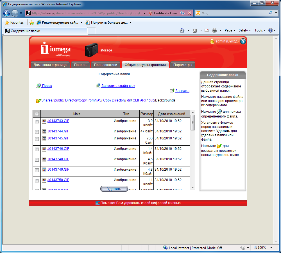Open the J0143744.GIF file link
Image resolution: width=281 pixels, height=253 pixels.
[58, 131]
